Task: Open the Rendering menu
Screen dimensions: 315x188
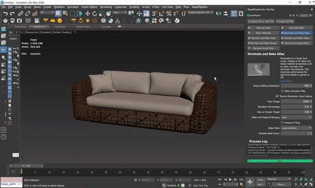Action: tap(106, 7)
